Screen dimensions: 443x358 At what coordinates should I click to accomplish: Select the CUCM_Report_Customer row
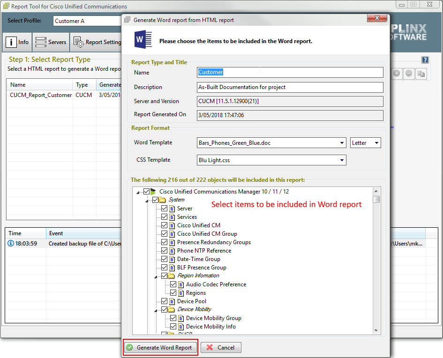64,95
